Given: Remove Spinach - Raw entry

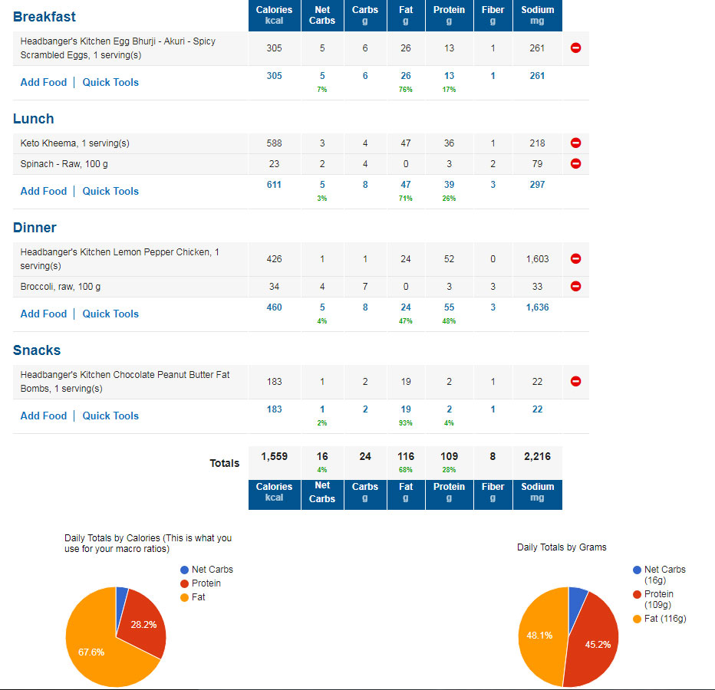Looking at the screenshot, I should (x=575, y=163).
